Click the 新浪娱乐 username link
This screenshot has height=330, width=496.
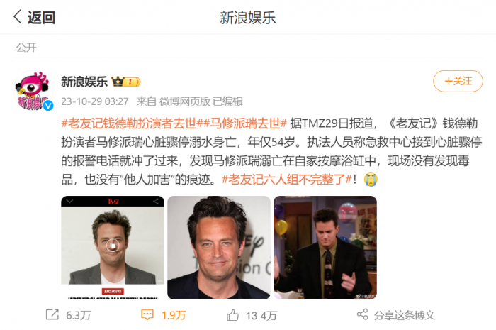(84, 82)
